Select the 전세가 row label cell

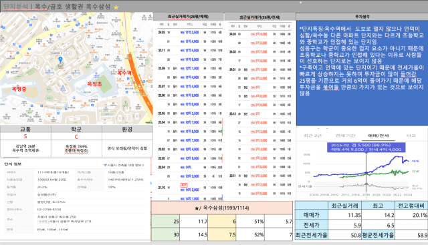coord(312,225)
